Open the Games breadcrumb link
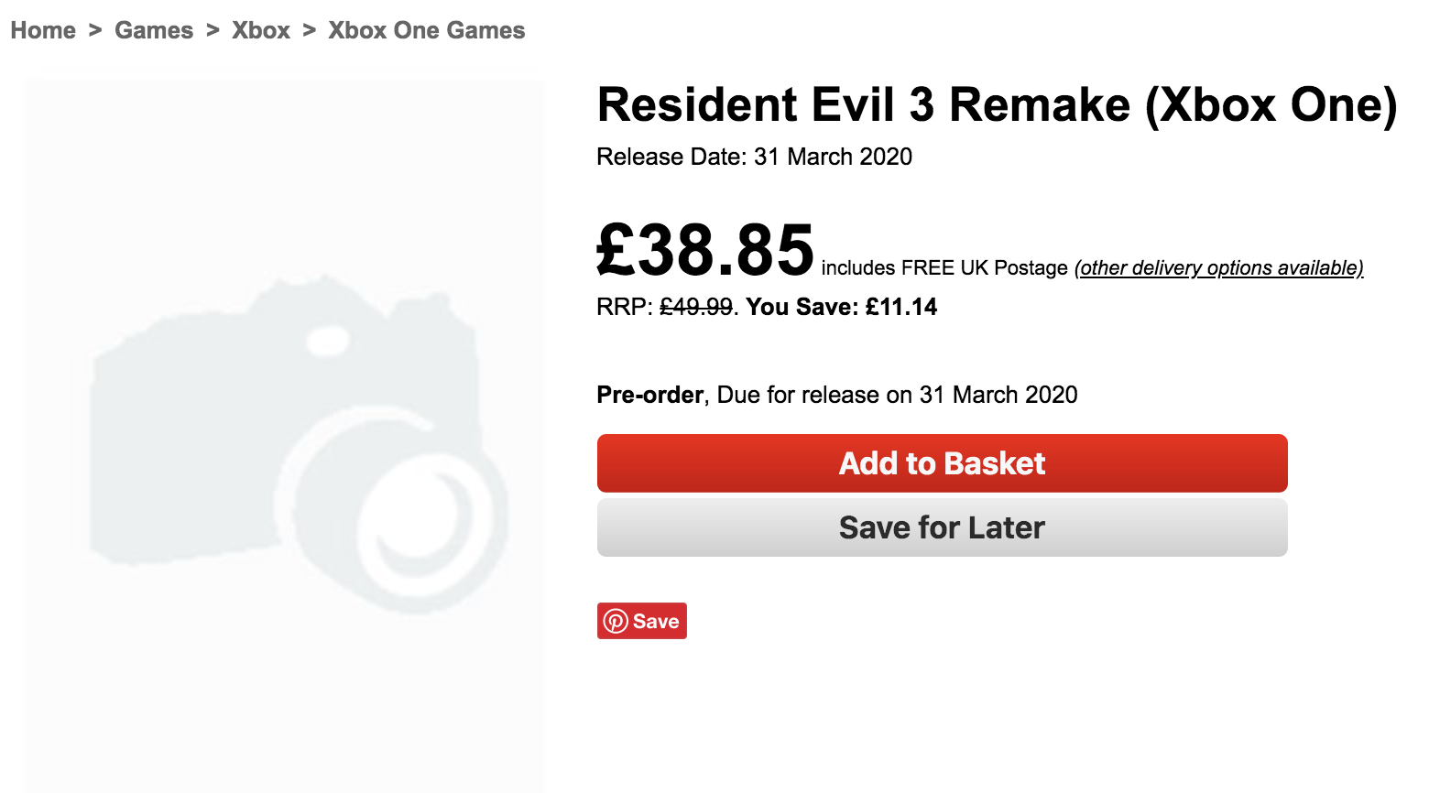1429x793 pixels. pos(154,30)
